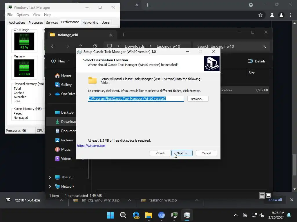Add a new Explorer tab
297x222 pixels.
[x=124, y=35]
